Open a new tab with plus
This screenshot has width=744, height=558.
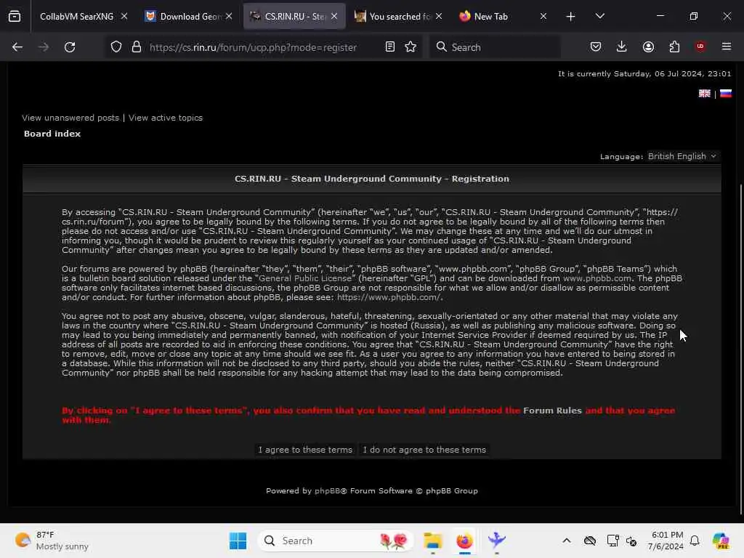pyautogui.click(x=571, y=17)
